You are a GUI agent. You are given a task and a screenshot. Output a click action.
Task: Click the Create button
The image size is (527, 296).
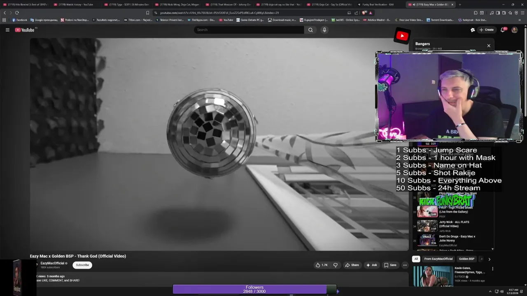click(486, 30)
